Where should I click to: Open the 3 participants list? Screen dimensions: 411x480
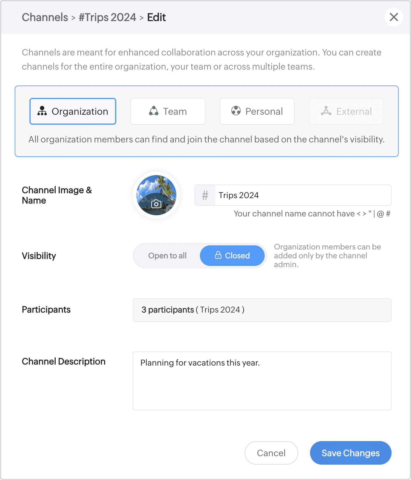(x=262, y=310)
